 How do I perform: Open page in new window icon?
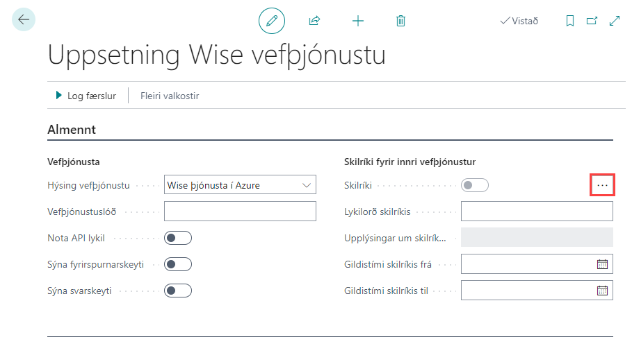coord(592,21)
